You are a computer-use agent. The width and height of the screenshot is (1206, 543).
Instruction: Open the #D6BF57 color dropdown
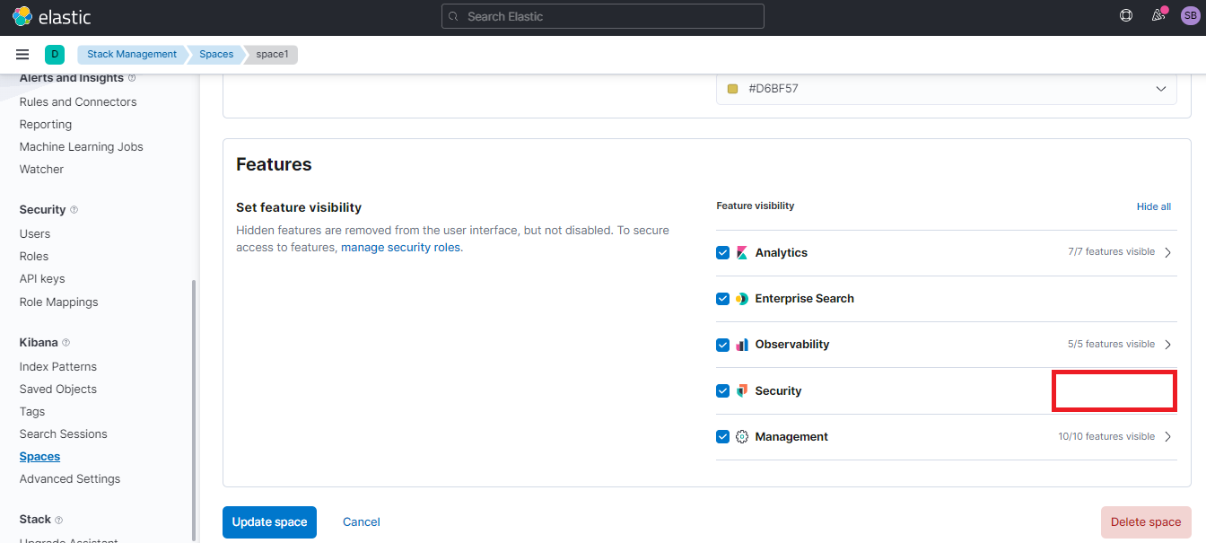coord(947,89)
